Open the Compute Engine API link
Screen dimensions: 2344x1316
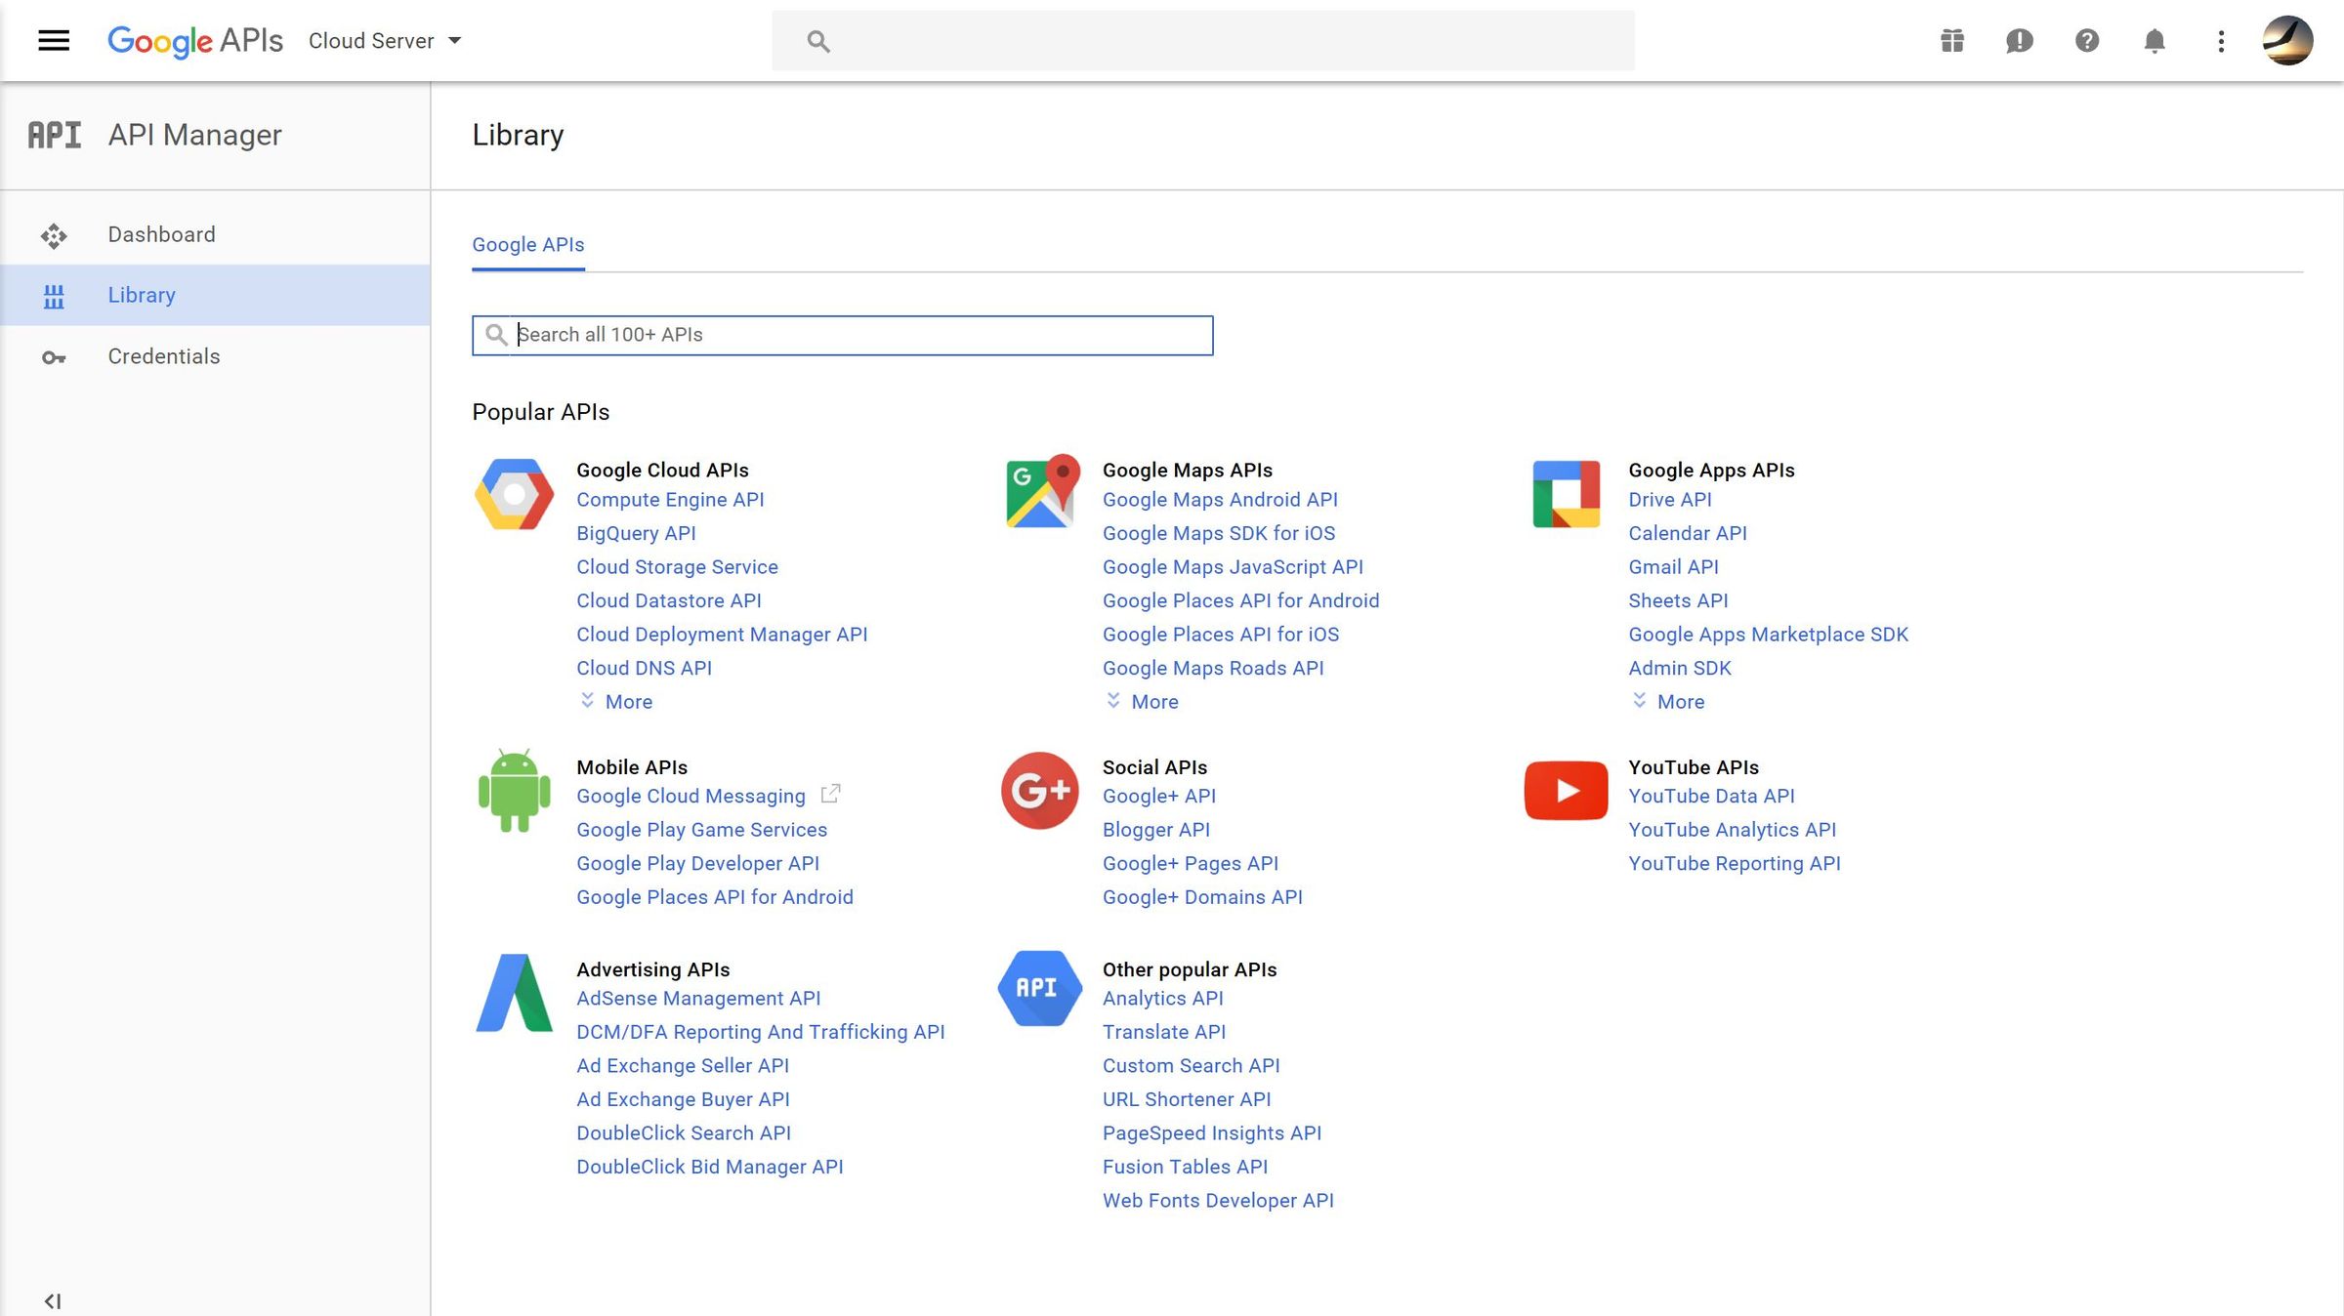pyautogui.click(x=670, y=499)
